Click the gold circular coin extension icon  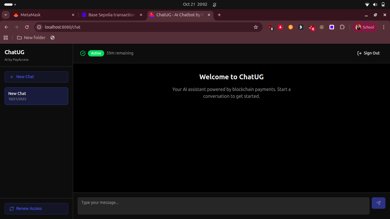[x=322, y=27]
